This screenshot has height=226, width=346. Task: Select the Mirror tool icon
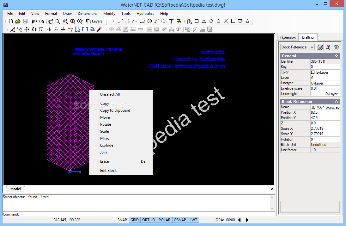point(49,29)
